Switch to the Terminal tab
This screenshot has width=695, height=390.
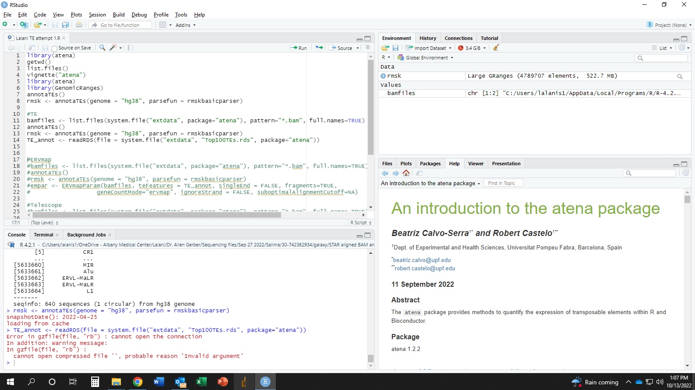point(43,235)
